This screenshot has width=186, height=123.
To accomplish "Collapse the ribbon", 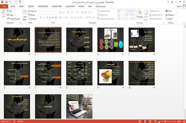I will click(184, 23).
